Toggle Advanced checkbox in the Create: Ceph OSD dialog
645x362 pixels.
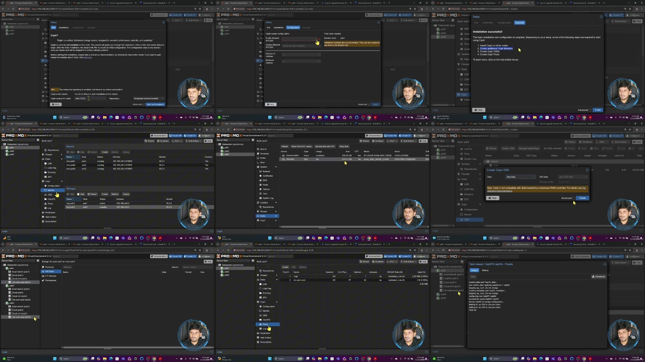[574, 198]
